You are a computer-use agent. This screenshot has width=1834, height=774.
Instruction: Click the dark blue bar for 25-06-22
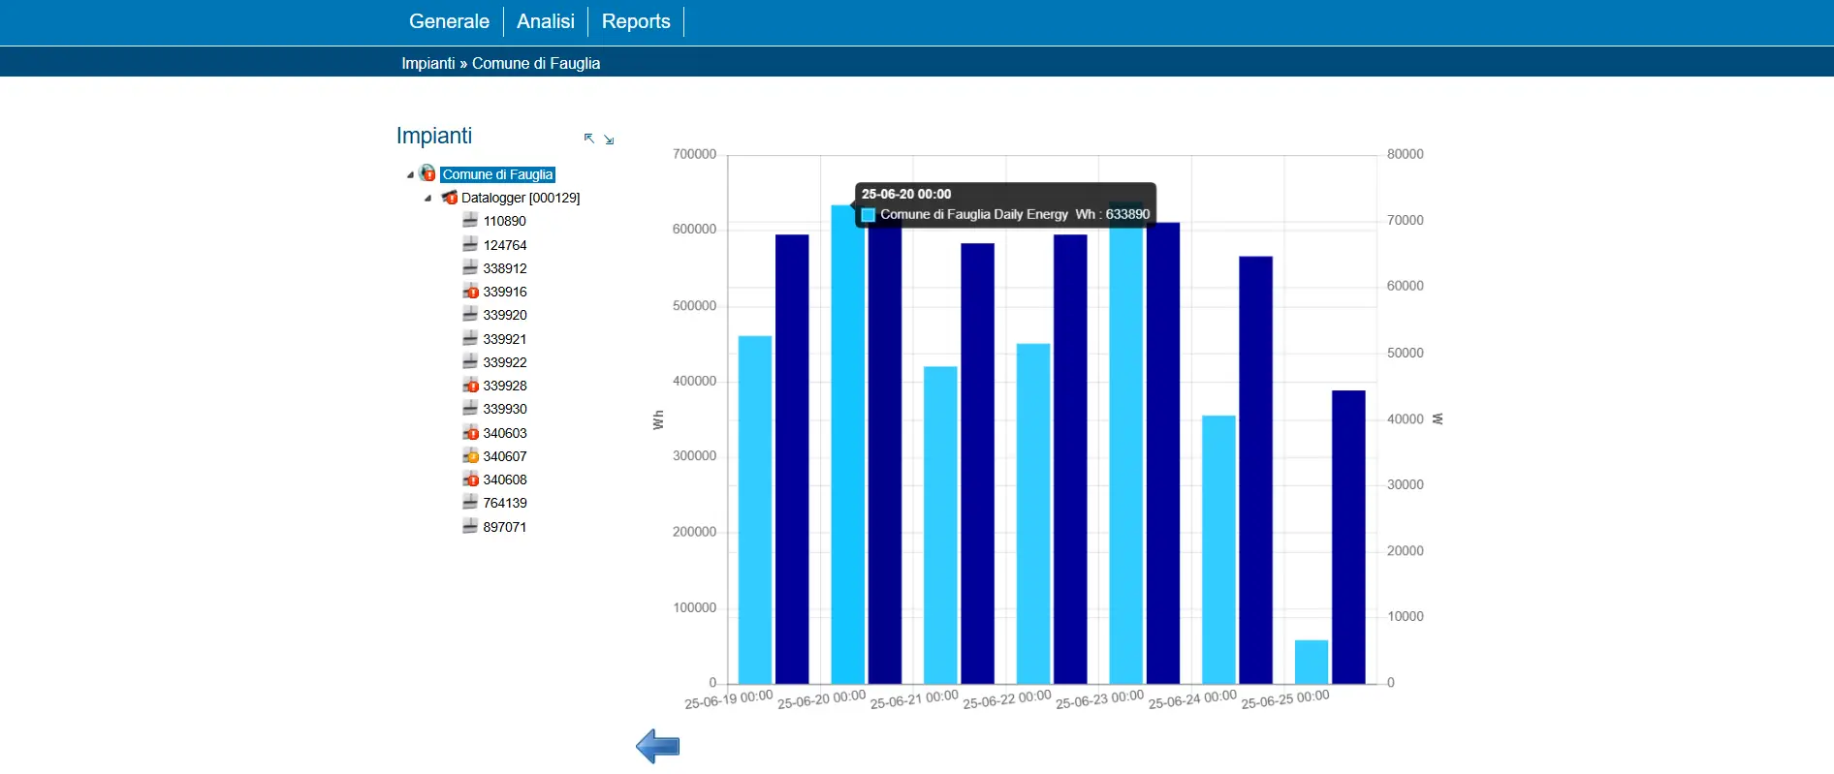point(1070,459)
